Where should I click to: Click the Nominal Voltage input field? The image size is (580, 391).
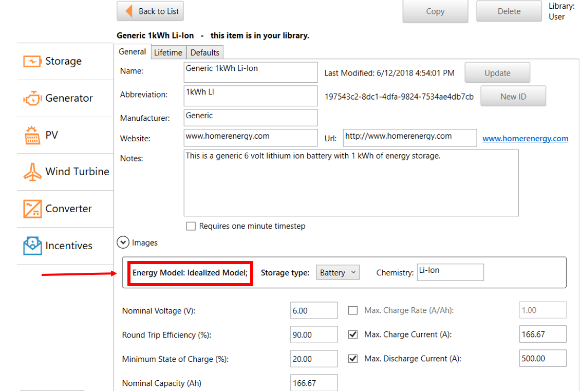click(313, 310)
